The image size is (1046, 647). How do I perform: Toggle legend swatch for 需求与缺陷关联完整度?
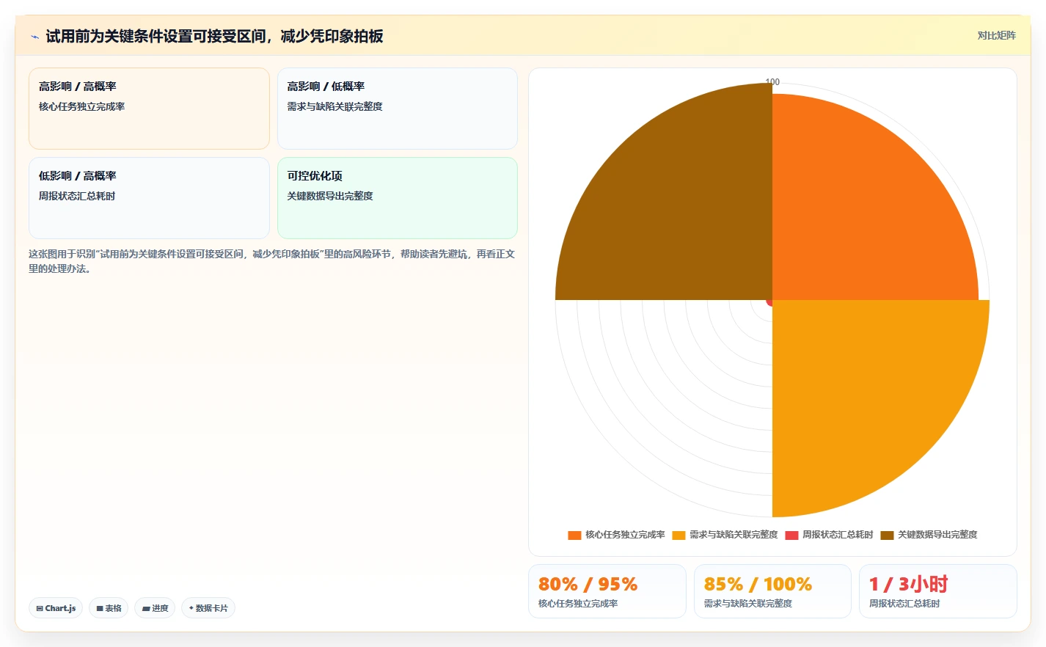[x=679, y=535]
